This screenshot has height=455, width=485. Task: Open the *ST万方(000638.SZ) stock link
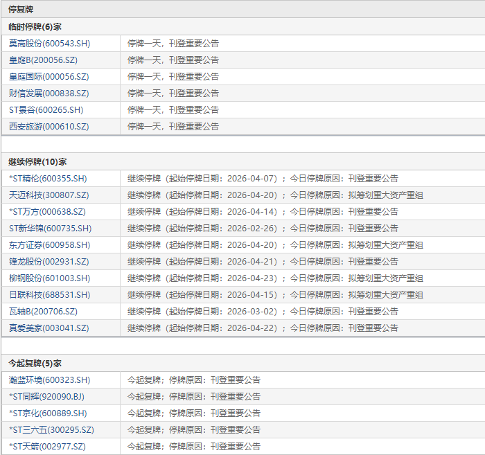tap(47, 212)
